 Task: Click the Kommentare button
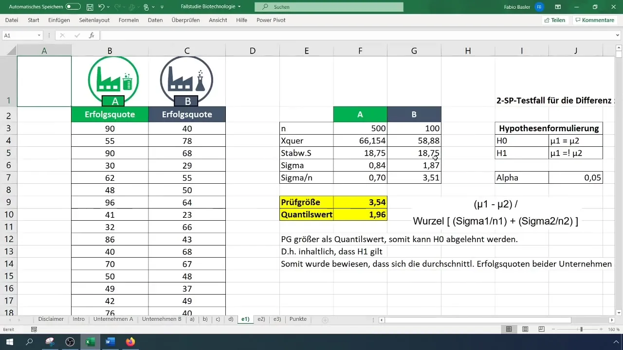click(594, 20)
